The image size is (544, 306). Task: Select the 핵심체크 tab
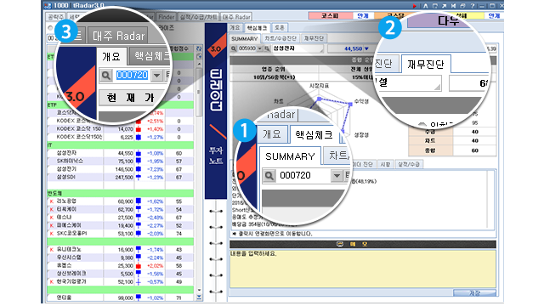pos(257,27)
